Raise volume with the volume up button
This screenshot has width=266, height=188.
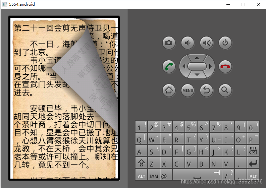(x=206, y=43)
